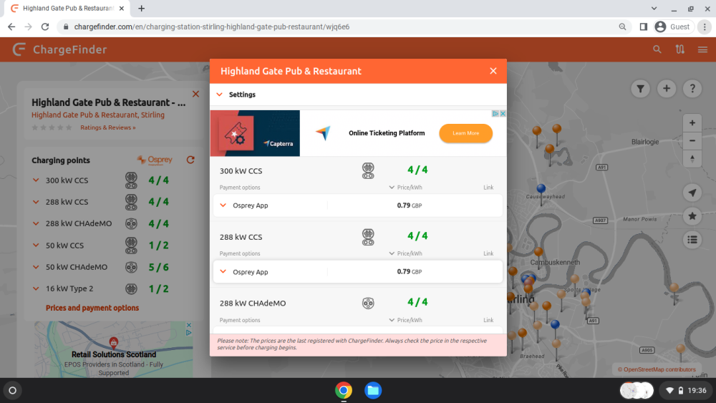Click Price/kWh sort header under 288 kW CHAdeMO

[x=405, y=320]
